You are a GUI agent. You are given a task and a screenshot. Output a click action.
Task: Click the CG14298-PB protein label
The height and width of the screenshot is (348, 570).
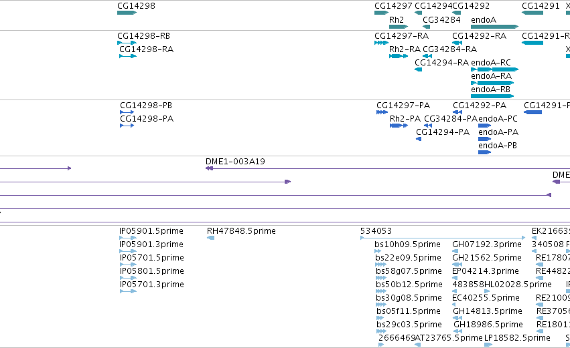pos(146,106)
